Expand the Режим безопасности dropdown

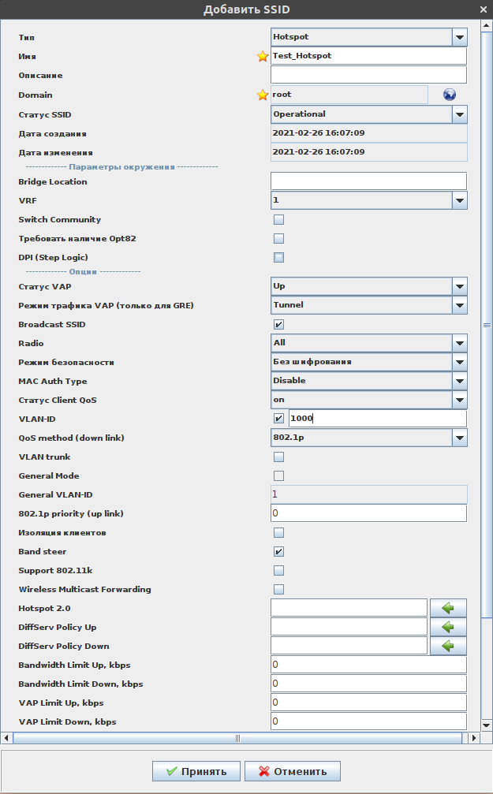(459, 362)
